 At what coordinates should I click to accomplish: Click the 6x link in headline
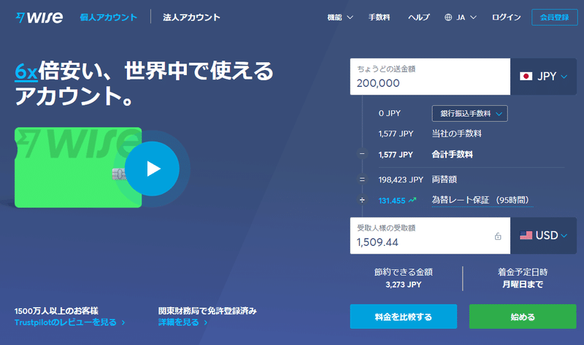26,71
